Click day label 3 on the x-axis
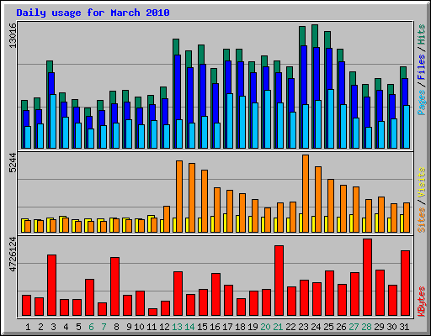 53,327
